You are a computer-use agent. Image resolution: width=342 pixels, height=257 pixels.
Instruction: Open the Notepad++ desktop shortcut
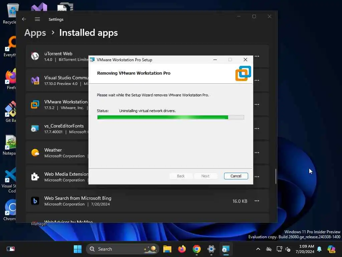(x=9, y=145)
